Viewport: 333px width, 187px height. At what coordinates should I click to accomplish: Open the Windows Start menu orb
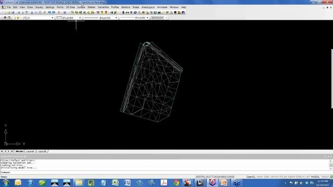pos(6,182)
